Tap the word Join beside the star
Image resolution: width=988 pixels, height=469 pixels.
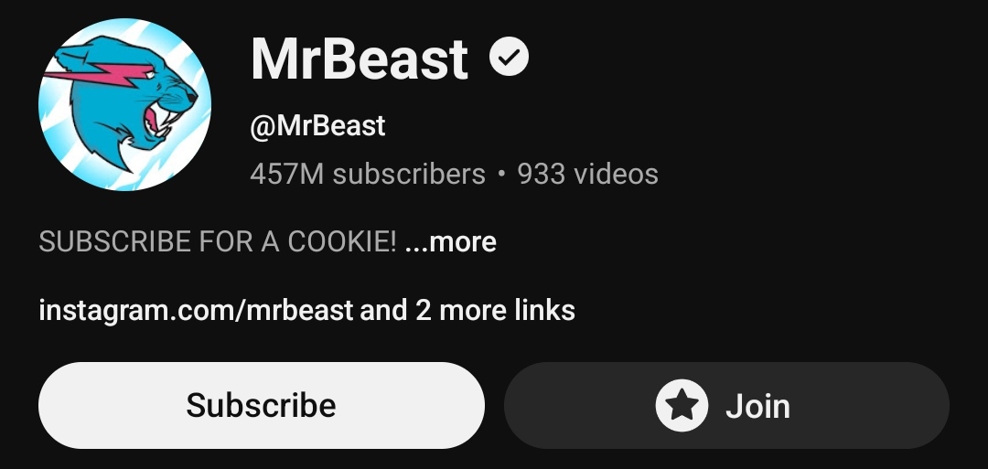[758, 406]
